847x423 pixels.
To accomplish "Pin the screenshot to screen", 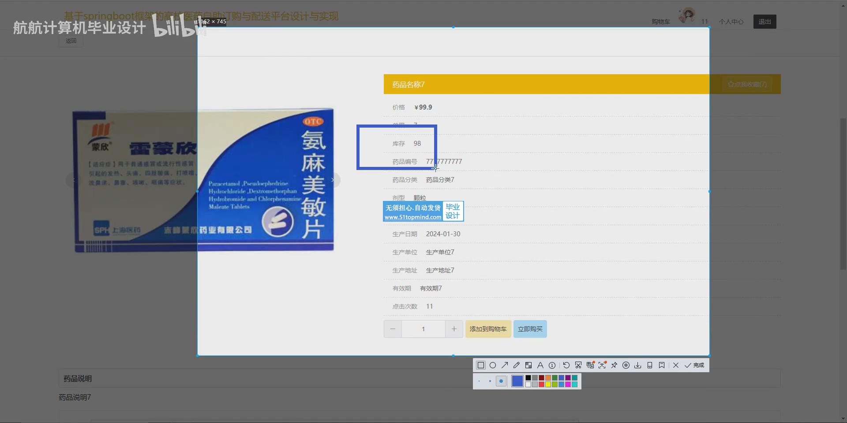I will [x=614, y=365].
